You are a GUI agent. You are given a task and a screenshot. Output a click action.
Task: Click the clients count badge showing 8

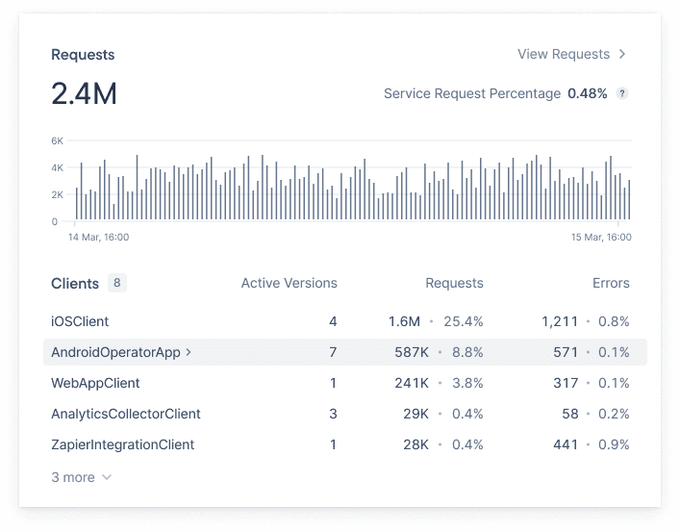click(116, 283)
